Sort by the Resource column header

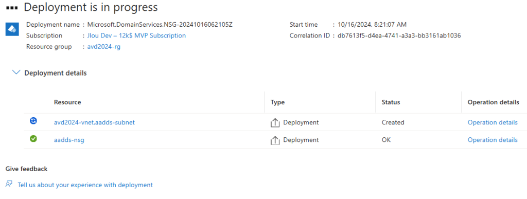pos(67,102)
